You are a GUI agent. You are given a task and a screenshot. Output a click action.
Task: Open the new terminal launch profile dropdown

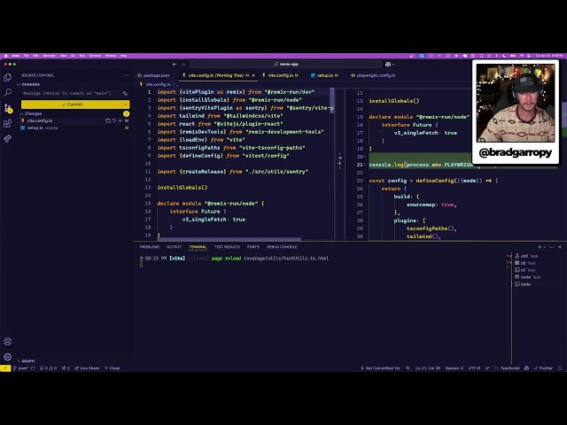pyautogui.click(x=545, y=247)
